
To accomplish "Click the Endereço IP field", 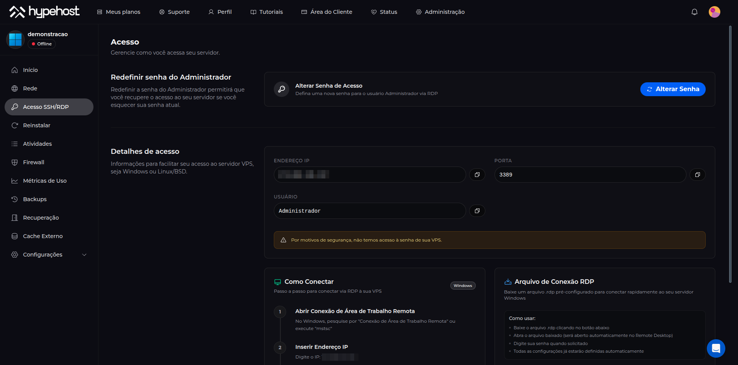I will pyautogui.click(x=370, y=175).
